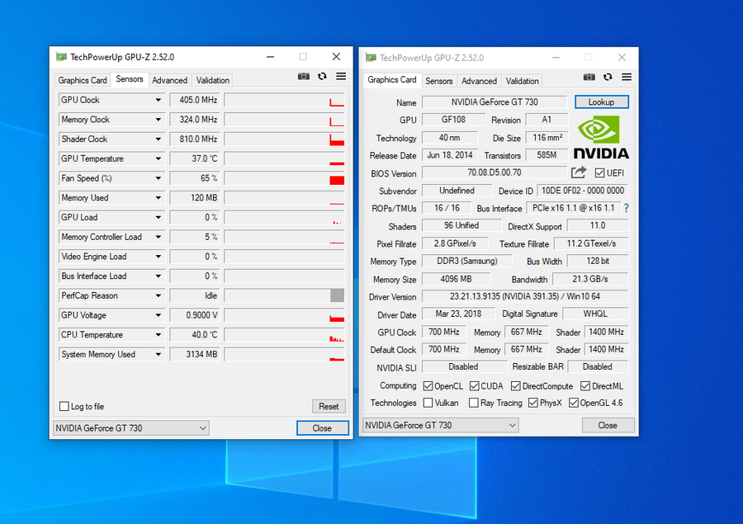743x524 pixels.
Task: Select Advanced tab in Sensors window
Action: [169, 80]
